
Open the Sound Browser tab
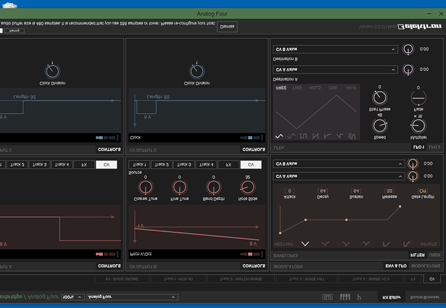[x=425, y=297]
